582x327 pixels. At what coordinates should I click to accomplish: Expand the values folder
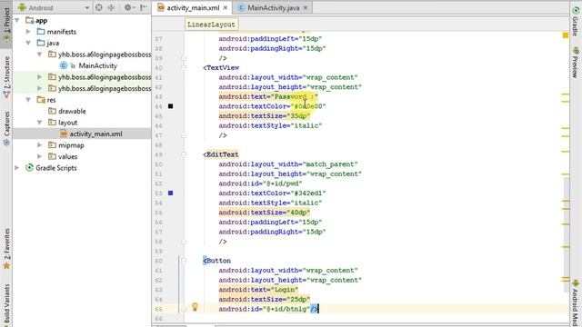39,156
